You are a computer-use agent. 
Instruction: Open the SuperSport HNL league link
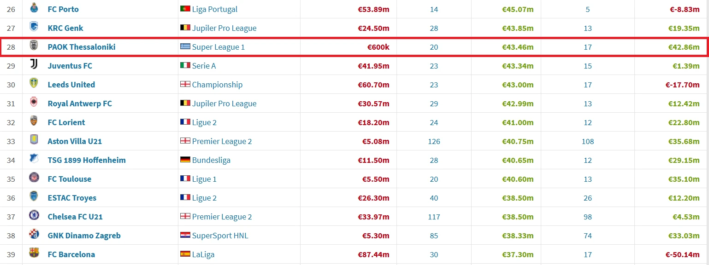tap(220, 236)
